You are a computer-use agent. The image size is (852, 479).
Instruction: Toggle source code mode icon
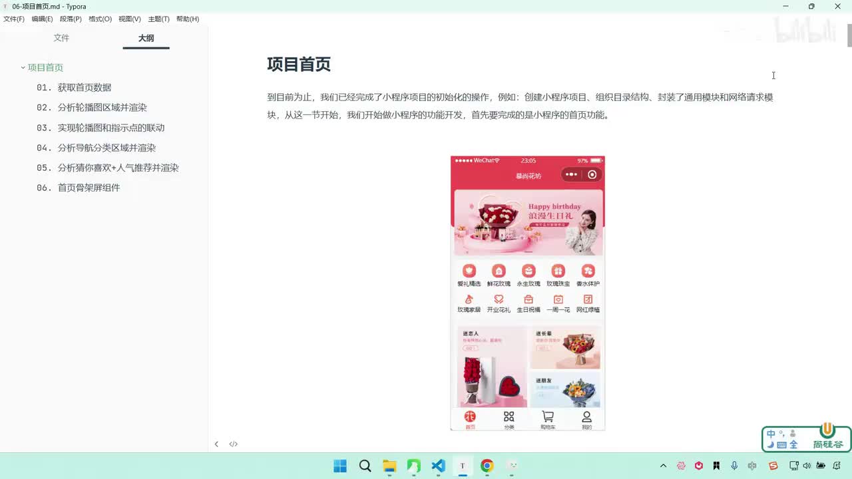(233, 444)
